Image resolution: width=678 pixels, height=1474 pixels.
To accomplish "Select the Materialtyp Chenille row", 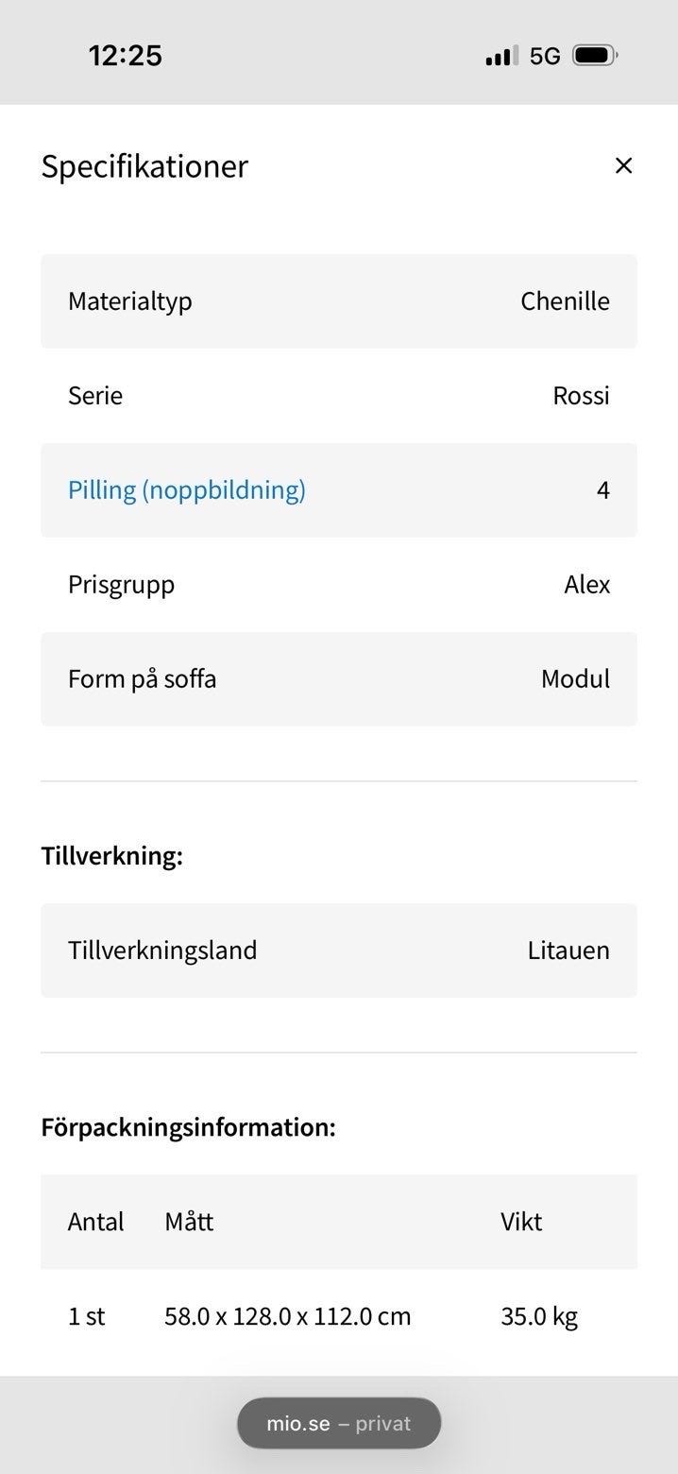I will [339, 301].
